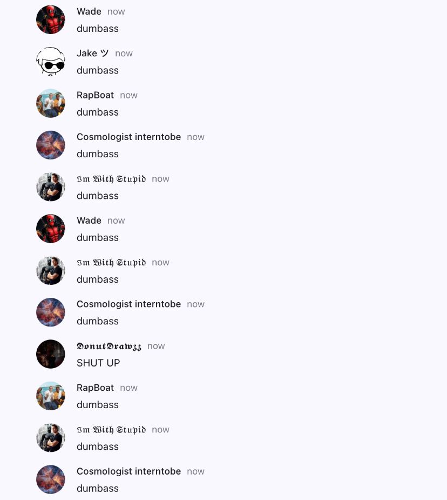Select Jake's dumbass message text
Viewport: 447px width, 500px height.
98,70
